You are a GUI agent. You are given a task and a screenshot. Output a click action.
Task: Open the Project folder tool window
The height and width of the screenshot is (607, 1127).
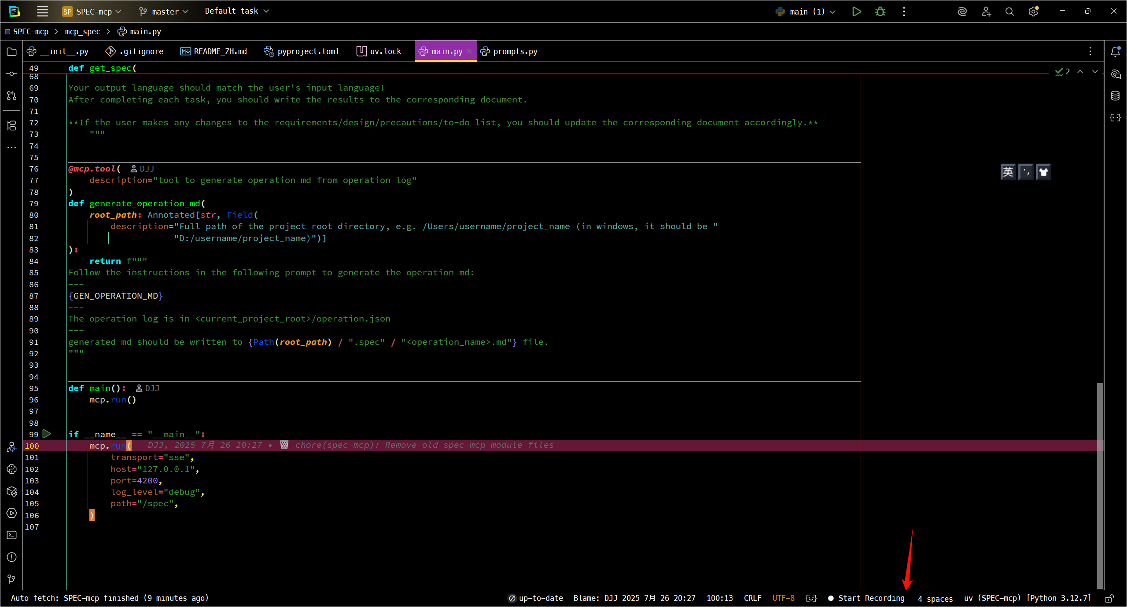coord(12,52)
